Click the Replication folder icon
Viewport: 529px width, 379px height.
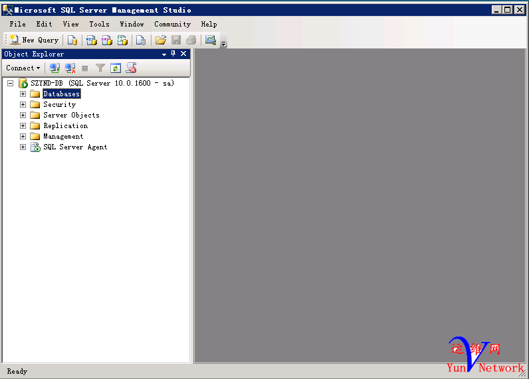point(35,125)
